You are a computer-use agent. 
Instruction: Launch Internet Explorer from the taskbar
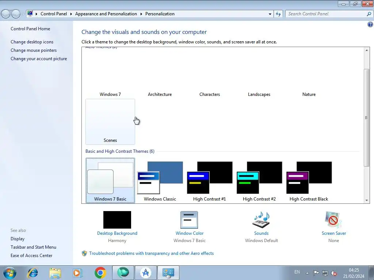[x=33, y=273]
